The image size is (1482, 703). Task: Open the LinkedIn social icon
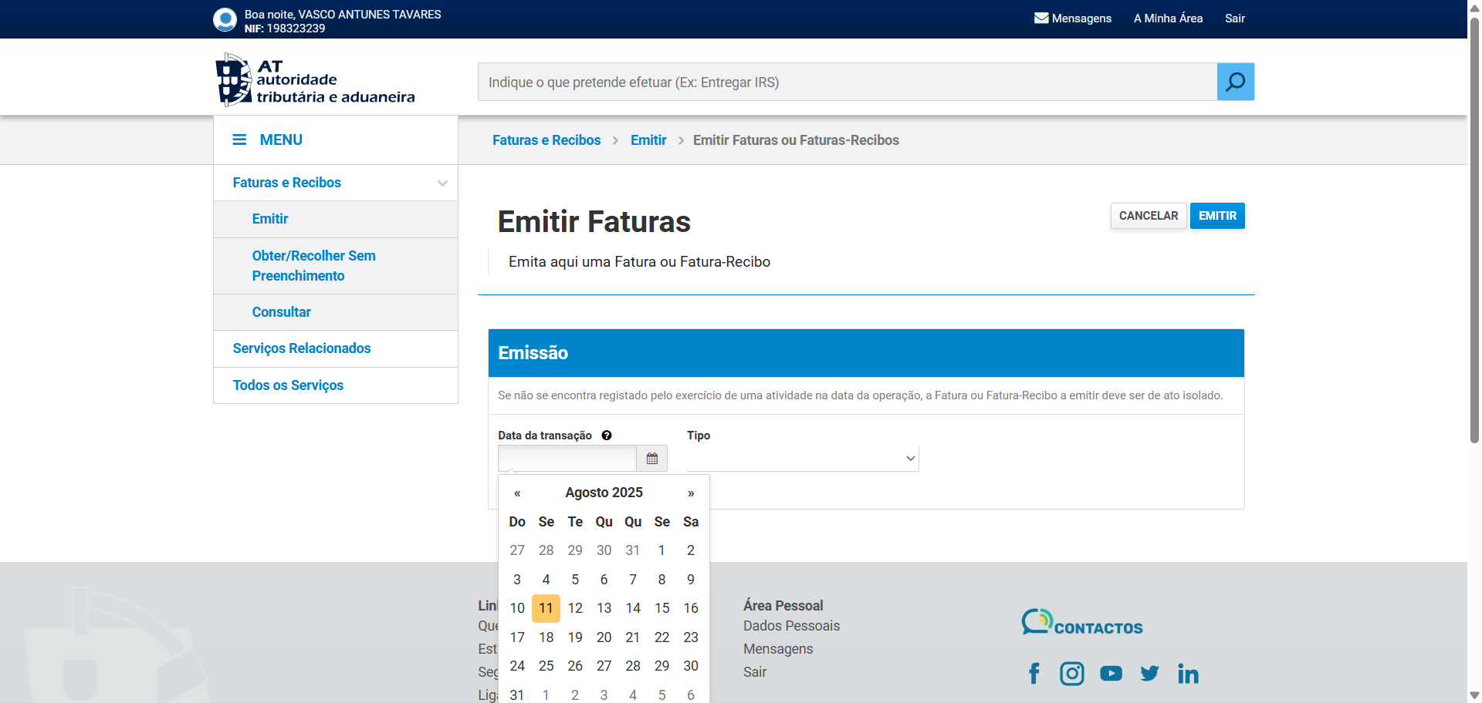[x=1188, y=674]
